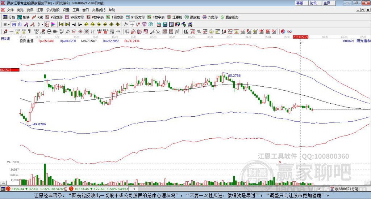Open the 资讯 menu
This screenshot has height=199, width=371.
pos(30,10)
